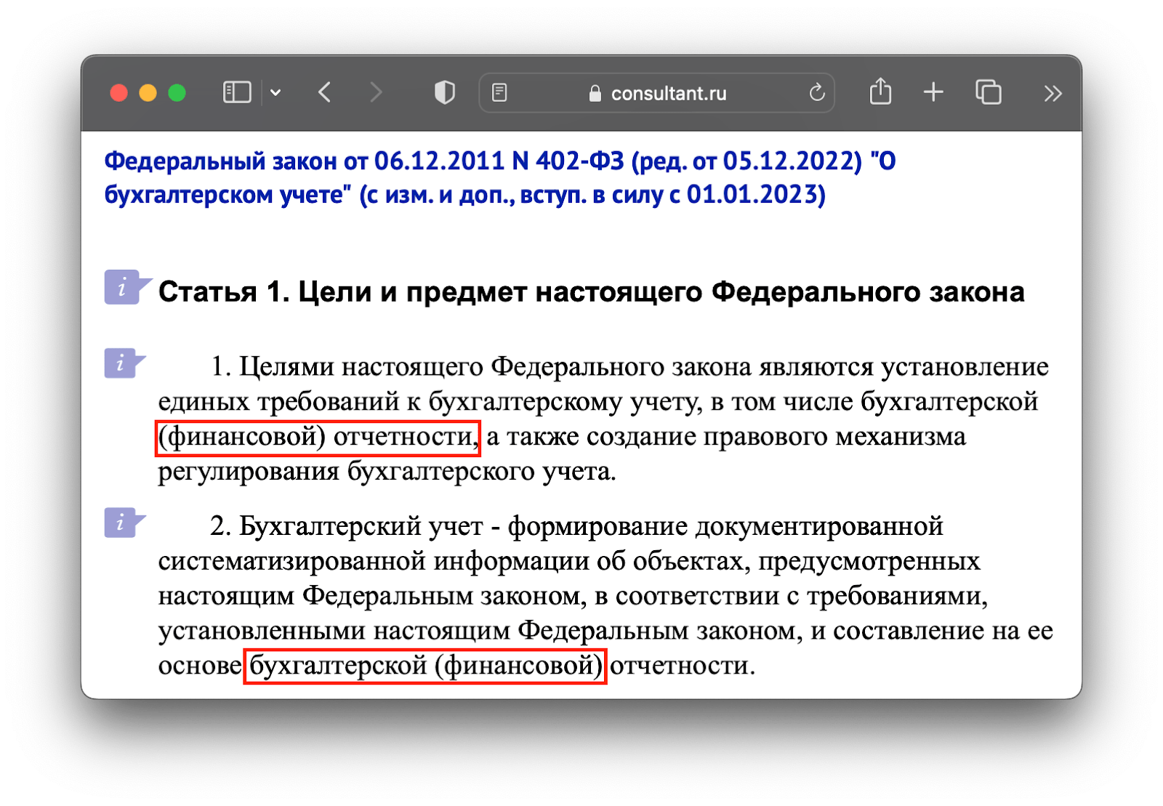Click info icon beside Статья 1 heading
This screenshot has height=806, width=1163.
point(123,287)
